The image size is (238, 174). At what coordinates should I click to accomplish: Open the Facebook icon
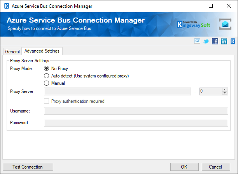[x=215, y=41]
